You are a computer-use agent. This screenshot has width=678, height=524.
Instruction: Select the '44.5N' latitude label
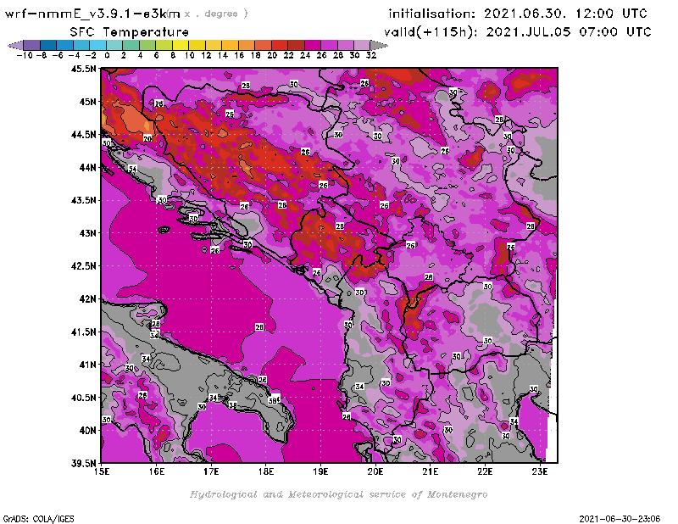point(83,135)
